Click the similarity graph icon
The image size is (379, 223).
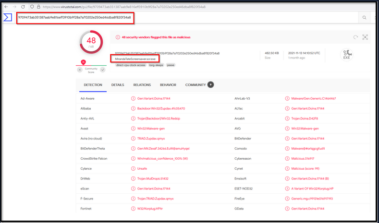point(365,37)
